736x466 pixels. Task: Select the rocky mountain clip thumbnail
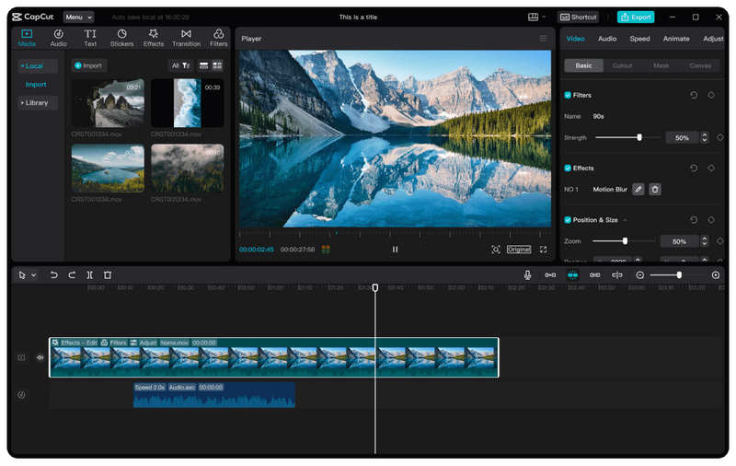pos(108,103)
